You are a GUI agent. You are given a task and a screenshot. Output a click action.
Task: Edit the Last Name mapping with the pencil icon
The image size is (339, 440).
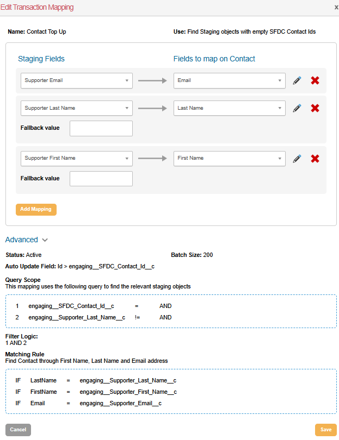point(297,108)
